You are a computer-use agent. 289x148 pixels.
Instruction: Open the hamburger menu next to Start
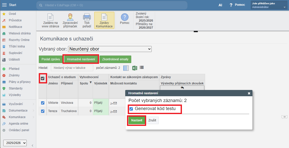[4, 5]
